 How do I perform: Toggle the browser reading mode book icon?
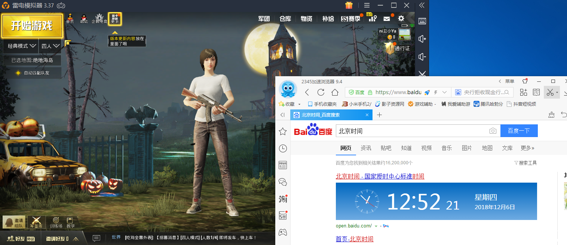(536, 92)
